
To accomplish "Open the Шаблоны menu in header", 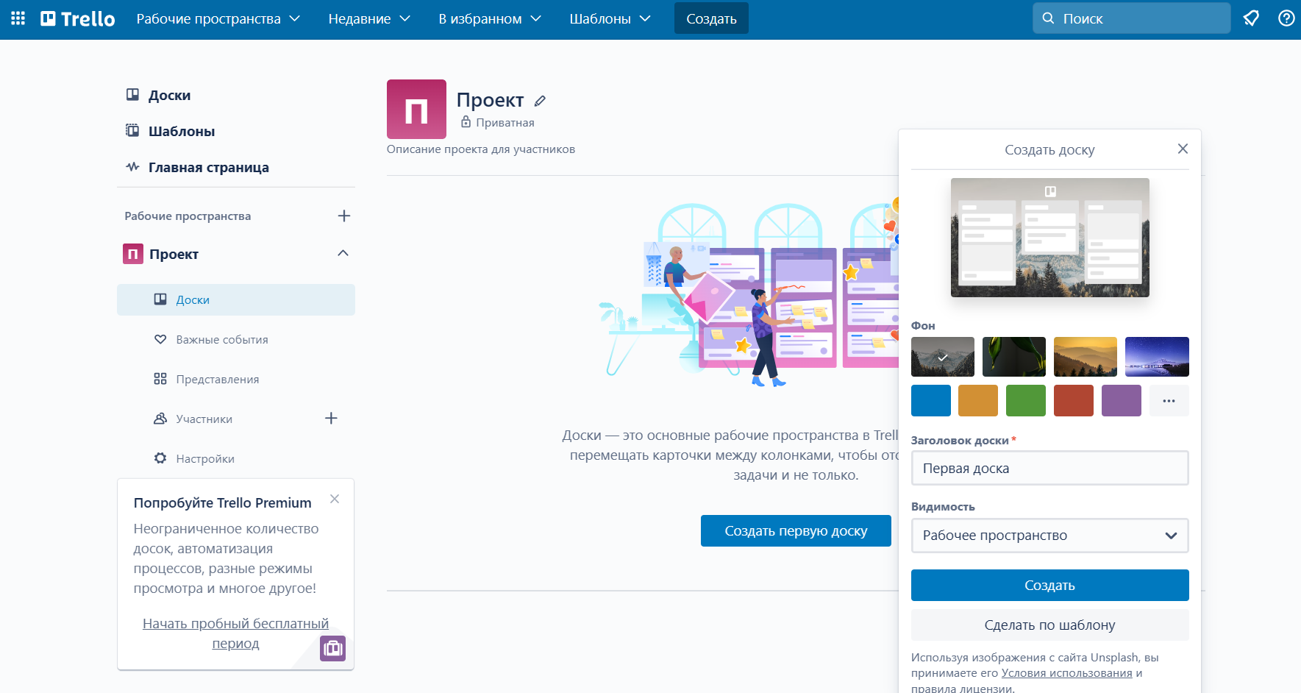I will (x=610, y=18).
